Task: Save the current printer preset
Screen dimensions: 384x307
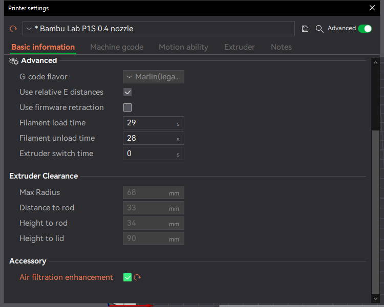Action: (x=305, y=29)
